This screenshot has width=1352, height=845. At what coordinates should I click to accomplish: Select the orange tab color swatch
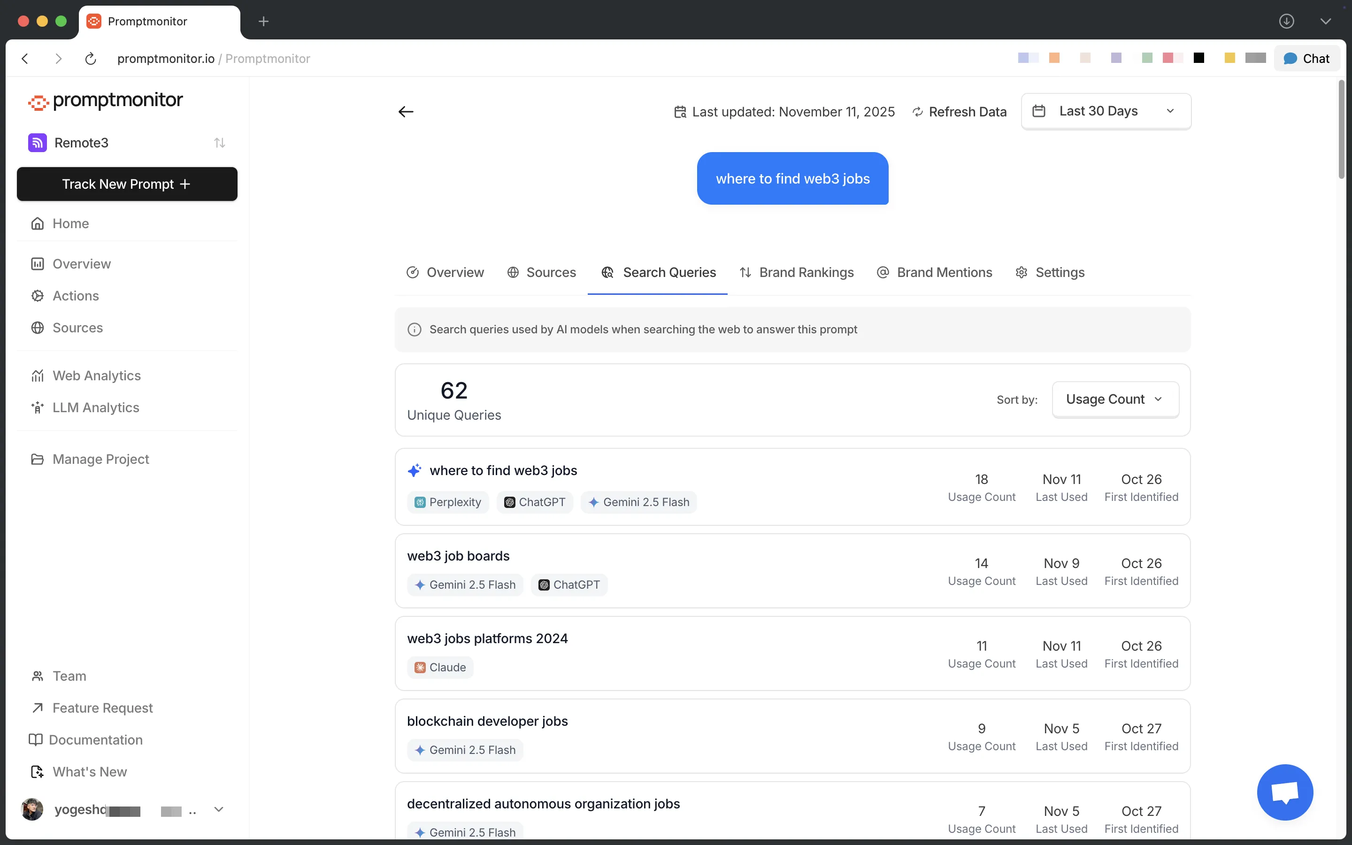(x=1054, y=58)
